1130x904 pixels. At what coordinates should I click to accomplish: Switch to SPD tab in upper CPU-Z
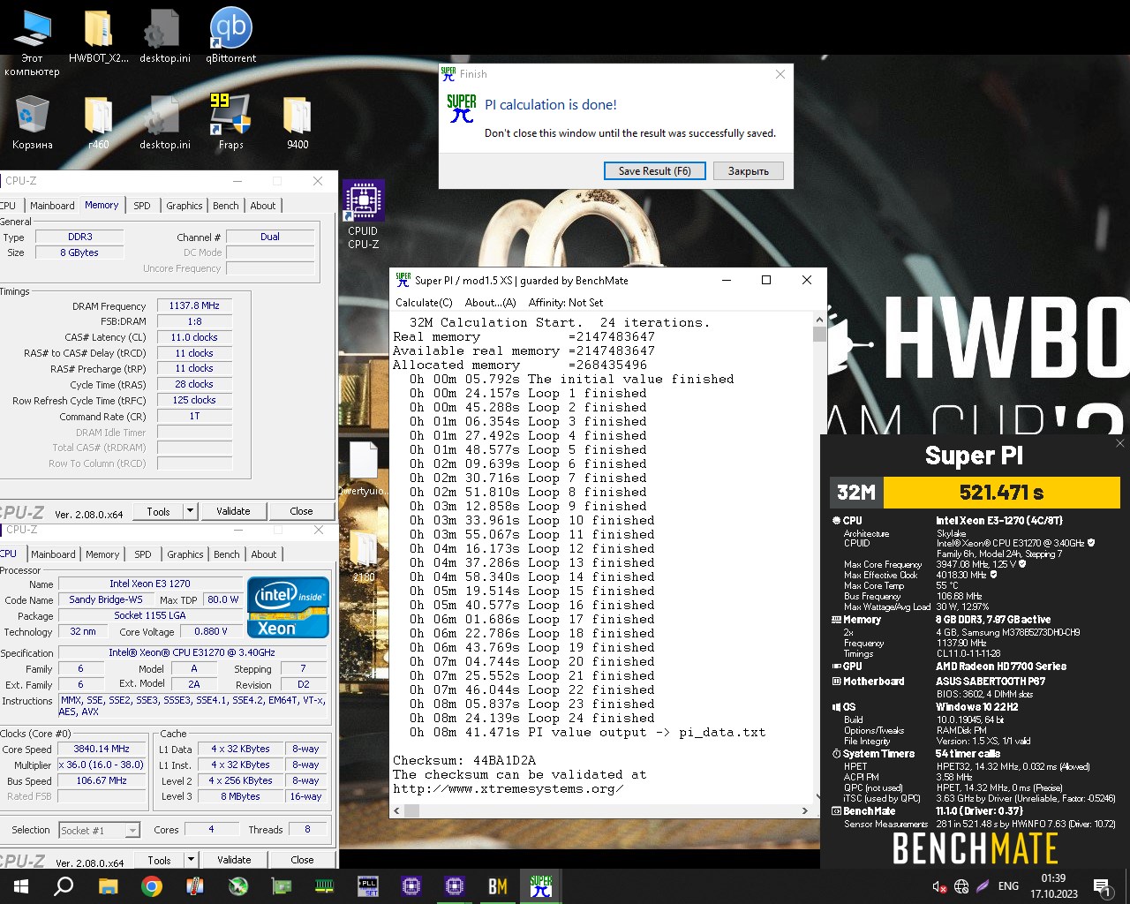tap(142, 206)
